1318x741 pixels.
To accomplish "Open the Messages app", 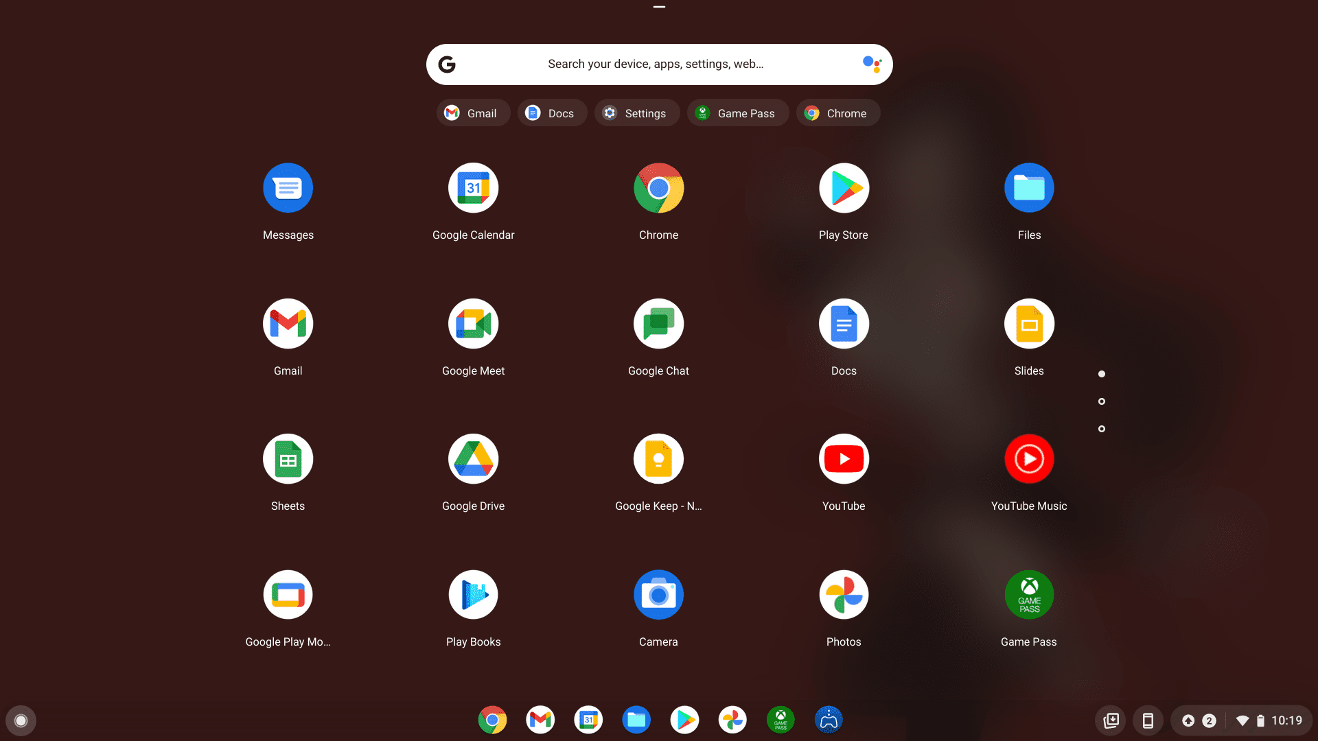I will click(x=288, y=187).
